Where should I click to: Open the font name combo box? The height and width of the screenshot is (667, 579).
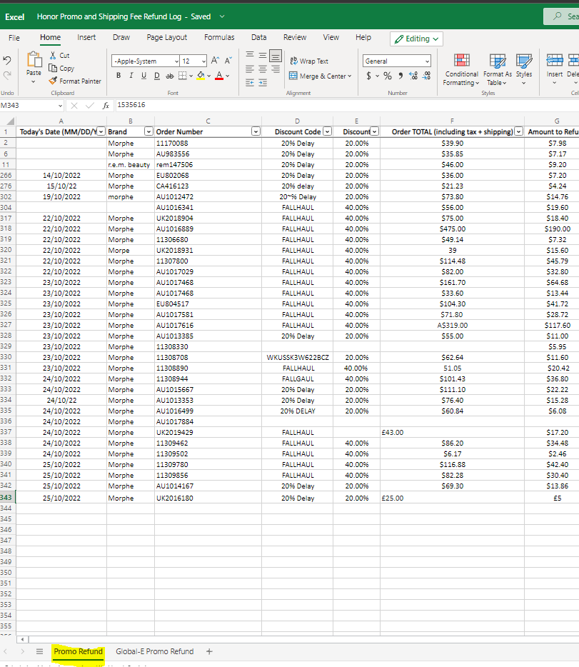point(146,61)
